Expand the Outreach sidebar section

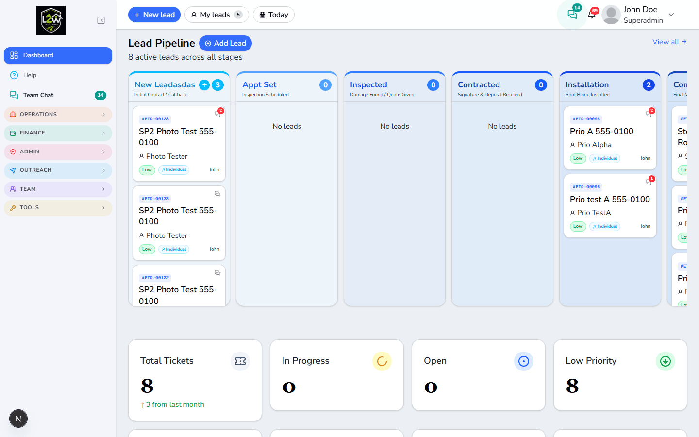click(x=58, y=170)
